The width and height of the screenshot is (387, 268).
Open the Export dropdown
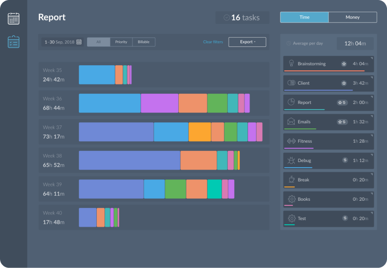247,42
